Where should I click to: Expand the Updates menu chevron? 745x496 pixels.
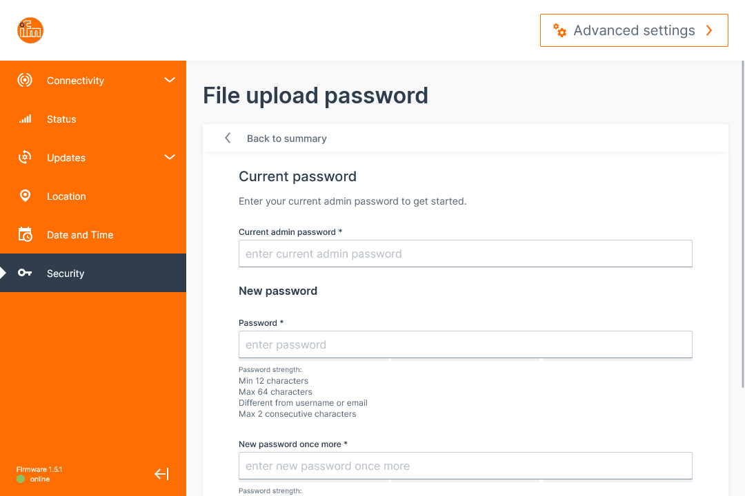point(170,158)
